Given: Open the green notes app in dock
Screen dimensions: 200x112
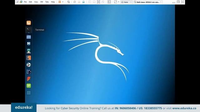Looking at the screenshot, I should point(29,86).
